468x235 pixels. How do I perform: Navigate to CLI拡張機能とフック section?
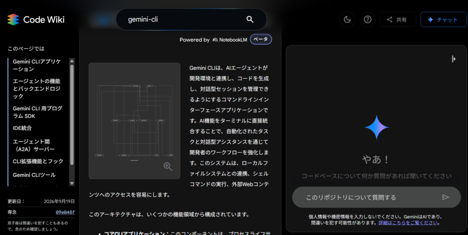(x=38, y=161)
